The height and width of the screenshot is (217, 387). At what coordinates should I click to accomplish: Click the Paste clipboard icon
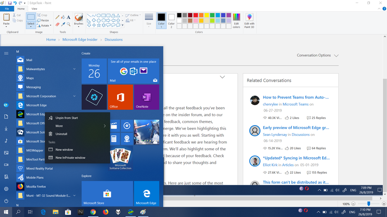[6, 17]
